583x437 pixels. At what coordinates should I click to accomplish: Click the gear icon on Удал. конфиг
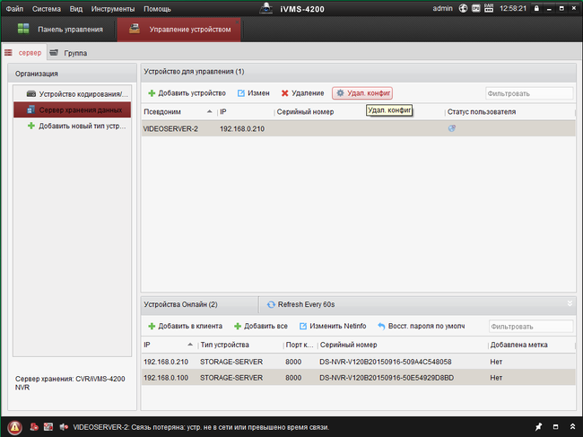pos(340,93)
